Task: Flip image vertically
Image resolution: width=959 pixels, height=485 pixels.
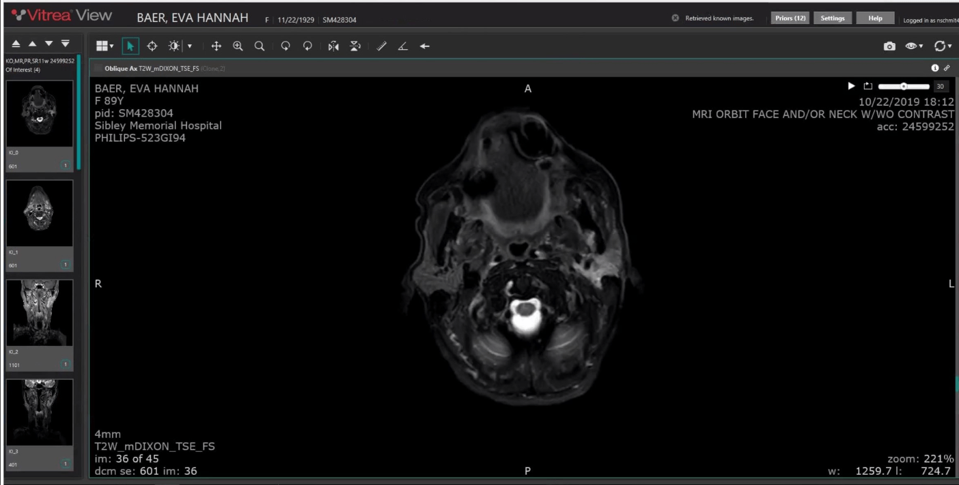Action: coord(355,46)
